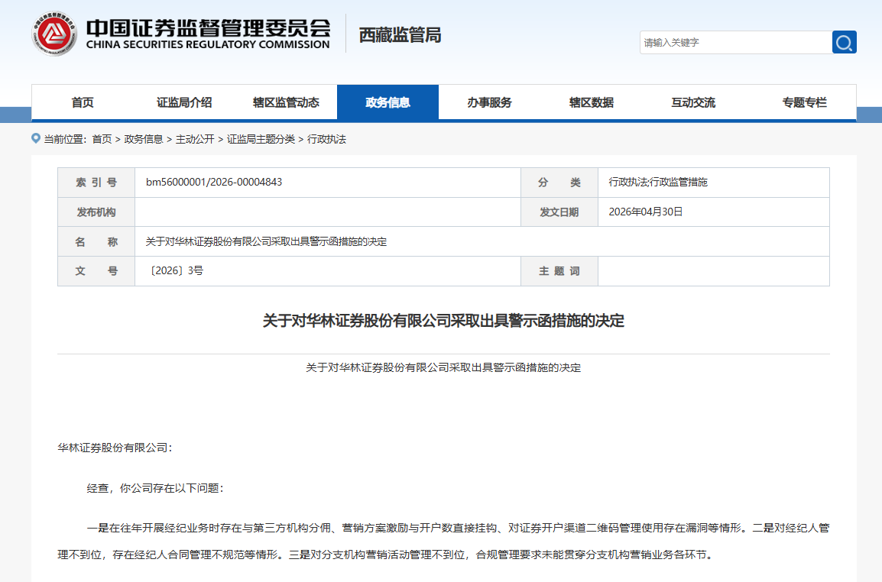This screenshot has width=882, height=582.
Task: Focus the keyword search input field
Action: point(736,42)
